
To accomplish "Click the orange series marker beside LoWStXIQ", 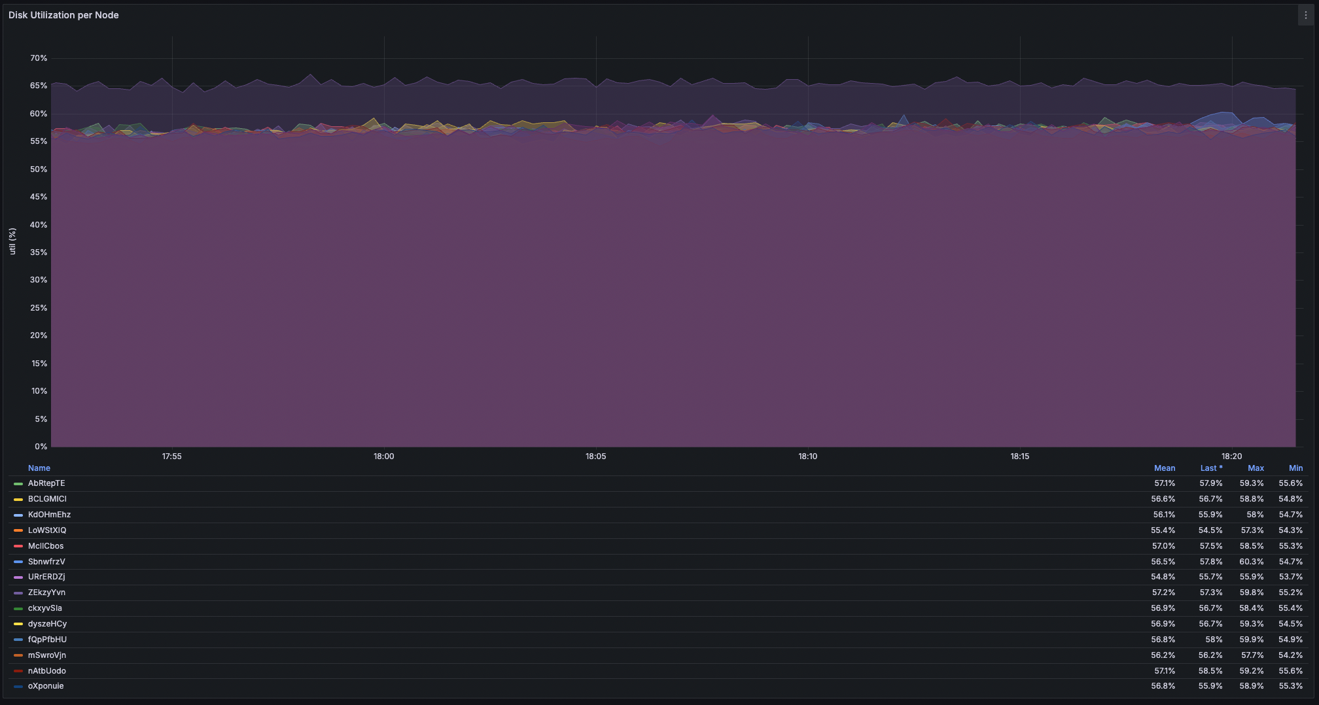I will [x=17, y=530].
